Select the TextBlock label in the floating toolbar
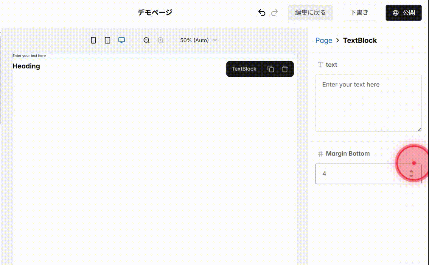 [x=244, y=69]
